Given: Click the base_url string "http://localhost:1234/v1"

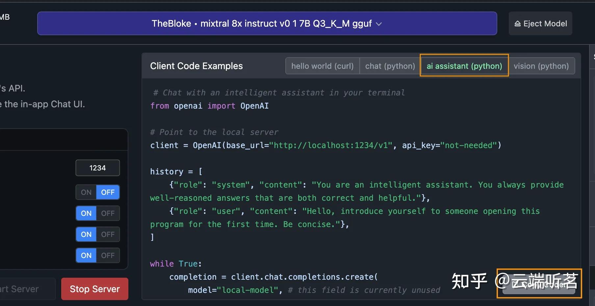Looking at the screenshot, I should [x=331, y=145].
